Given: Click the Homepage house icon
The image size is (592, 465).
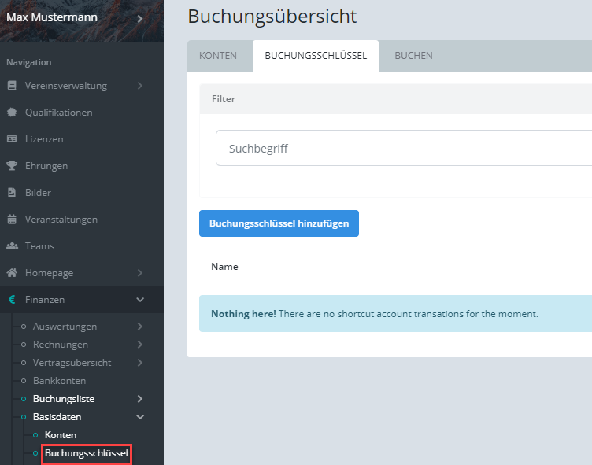Looking at the screenshot, I should (12, 272).
